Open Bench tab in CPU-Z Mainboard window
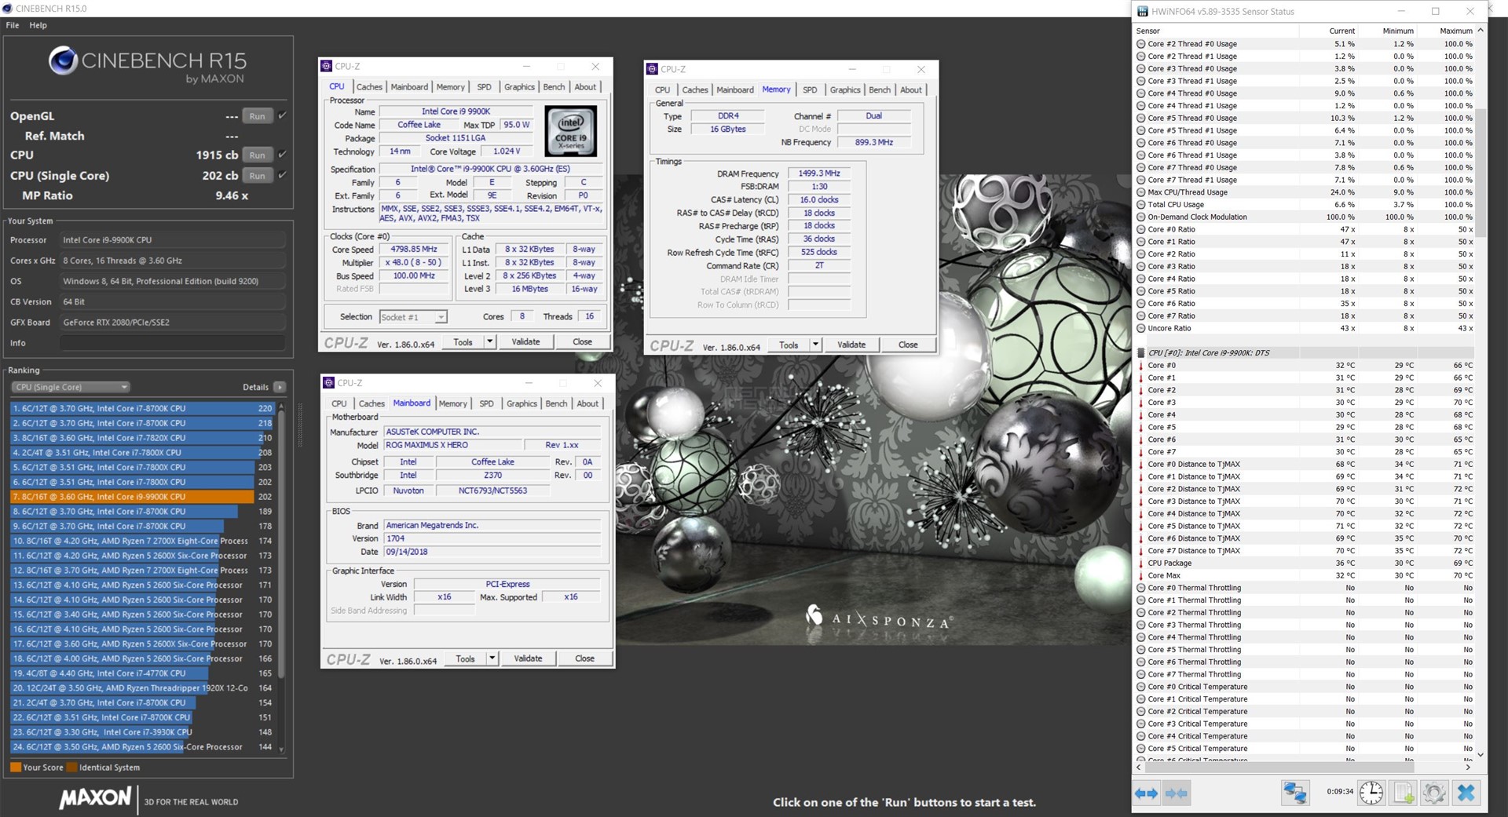1508x817 pixels. click(556, 403)
